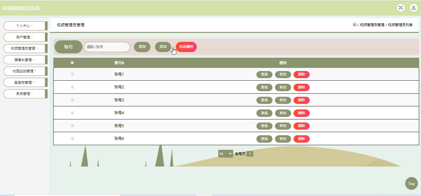
Task: Toggle the select-all checkbox in table header
Action: pyautogui.click(x=72, y=63)
